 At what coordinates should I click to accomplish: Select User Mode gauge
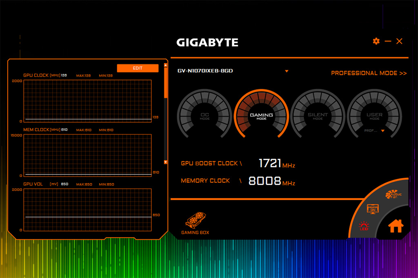pyautogui.click(x=374, y=115)
